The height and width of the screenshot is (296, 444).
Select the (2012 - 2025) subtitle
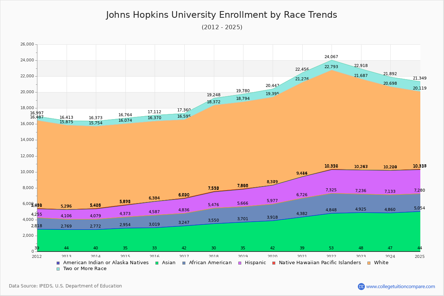tap(222, 27)
